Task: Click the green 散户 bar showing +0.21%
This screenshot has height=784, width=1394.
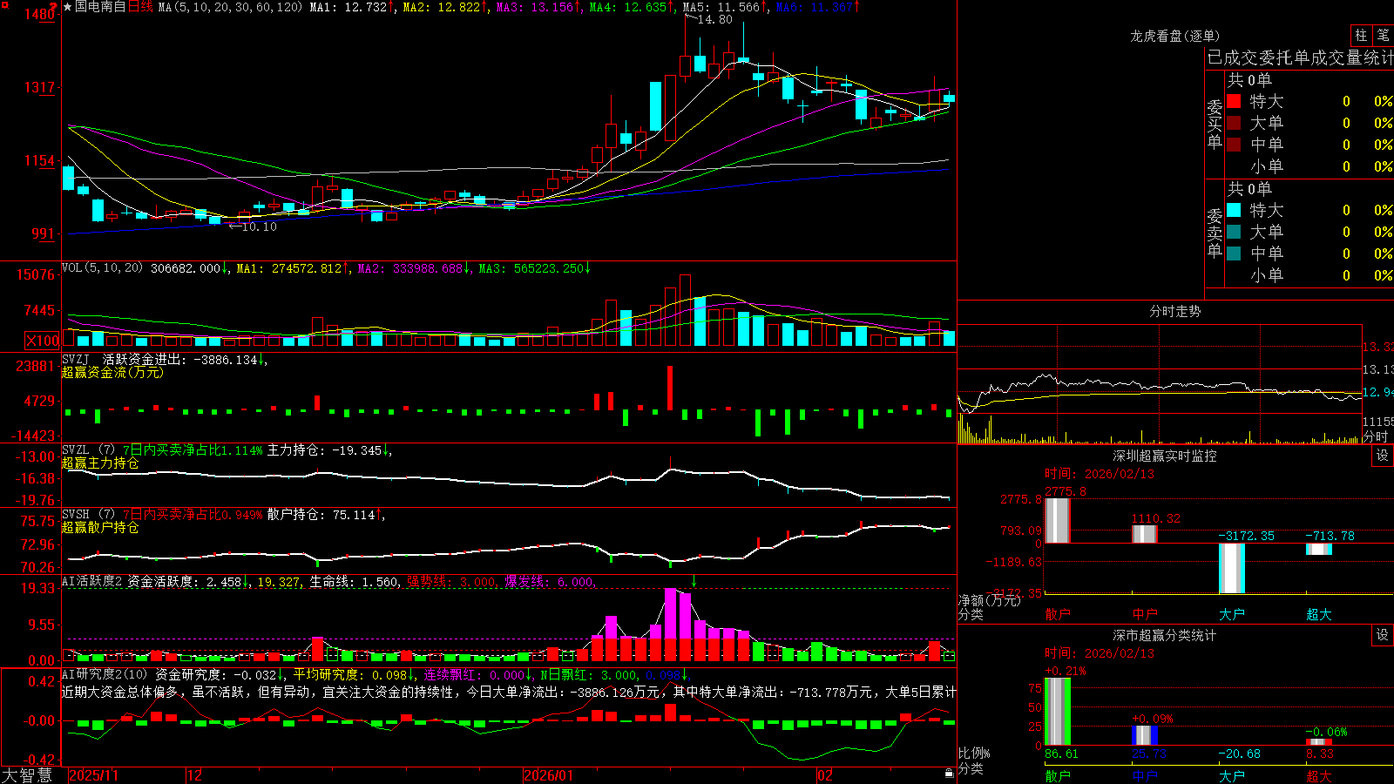Action: pos(1057,712)
